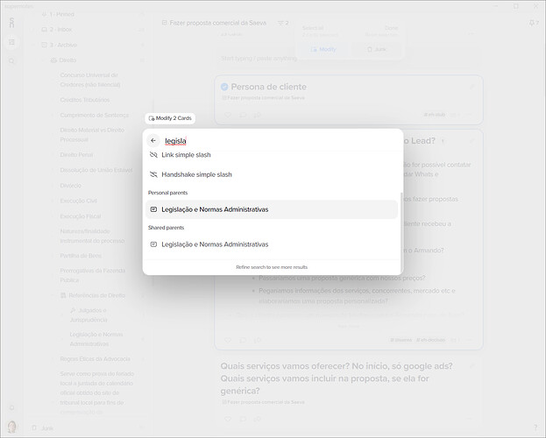Open the 'Persona de cliente' card title
546x438 pixels.
click(268, 87)
